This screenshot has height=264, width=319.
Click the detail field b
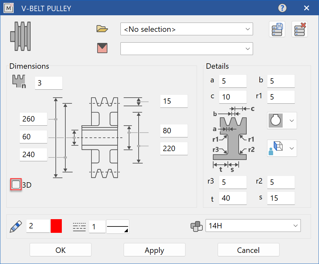click(x=281, y=81)
